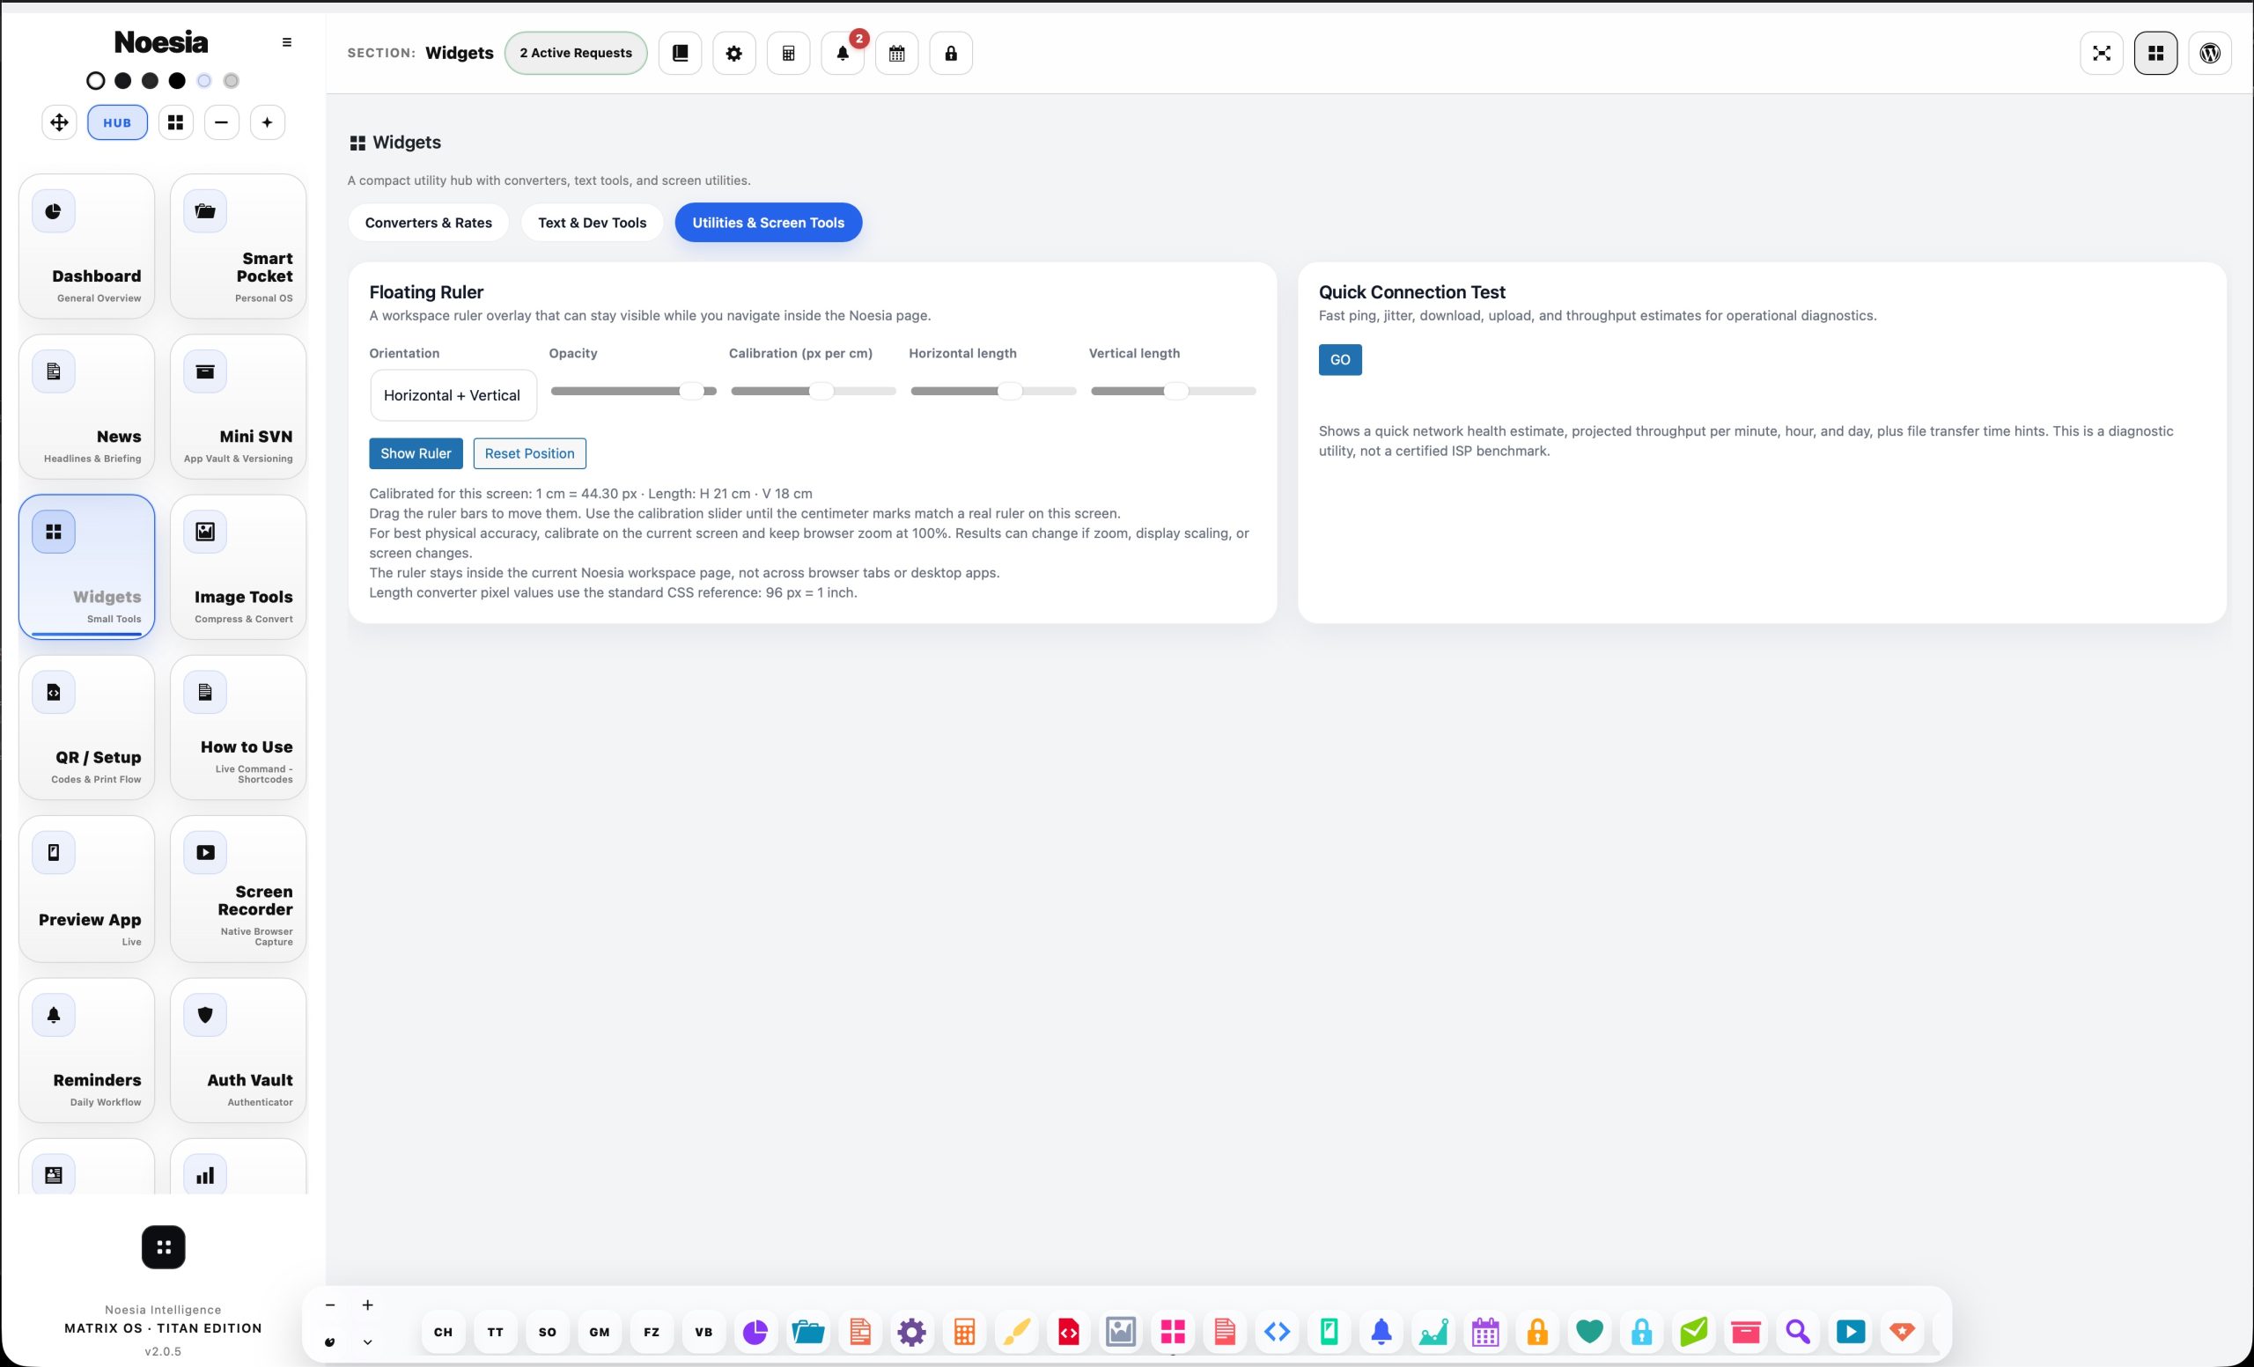
Task: Click the Reset Position button
Action: [530, 453]
